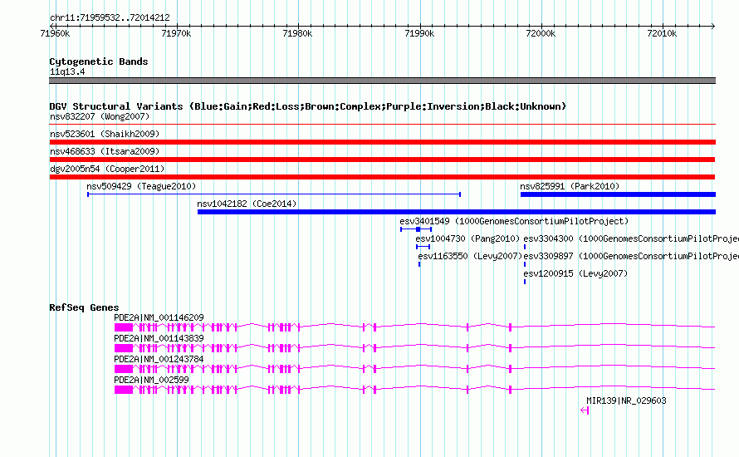Open the nsv1042182 (Coe2014) label

click(x=247, y=204)
